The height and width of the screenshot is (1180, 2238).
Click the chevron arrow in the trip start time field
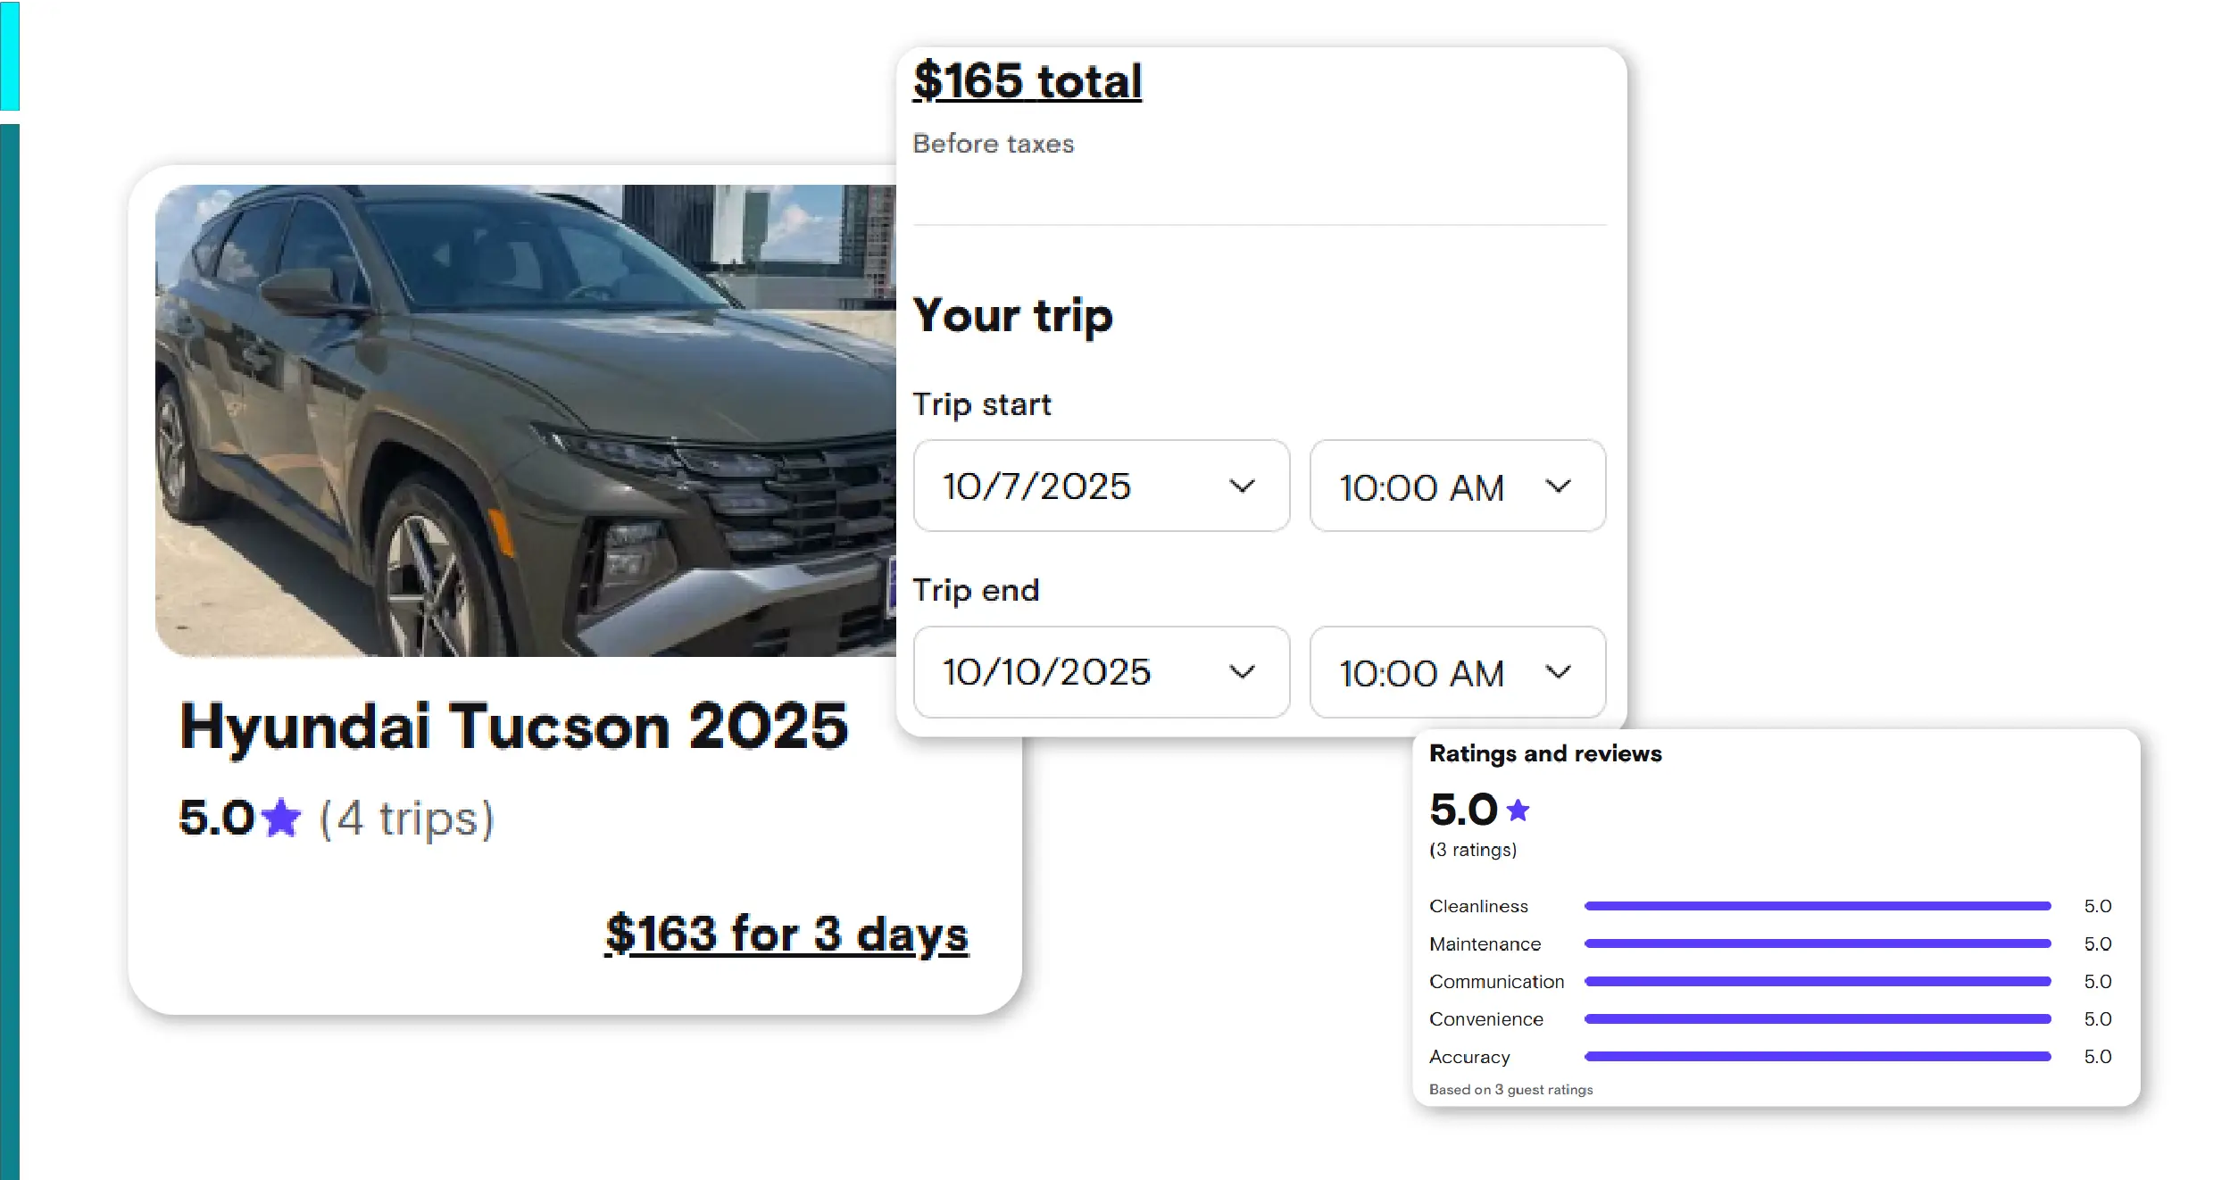coord(1558,486)
